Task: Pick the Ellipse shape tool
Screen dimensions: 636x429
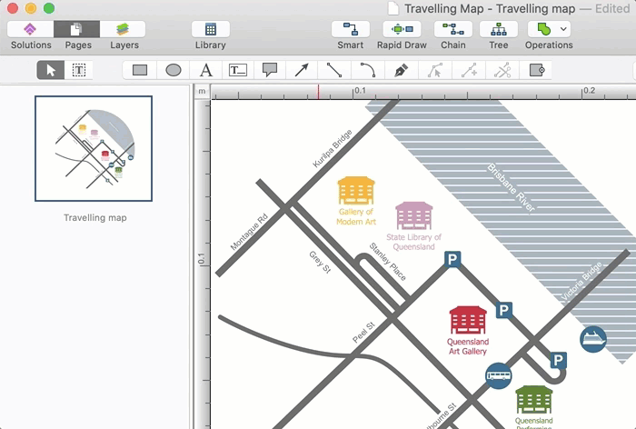Action: point(173,70)
